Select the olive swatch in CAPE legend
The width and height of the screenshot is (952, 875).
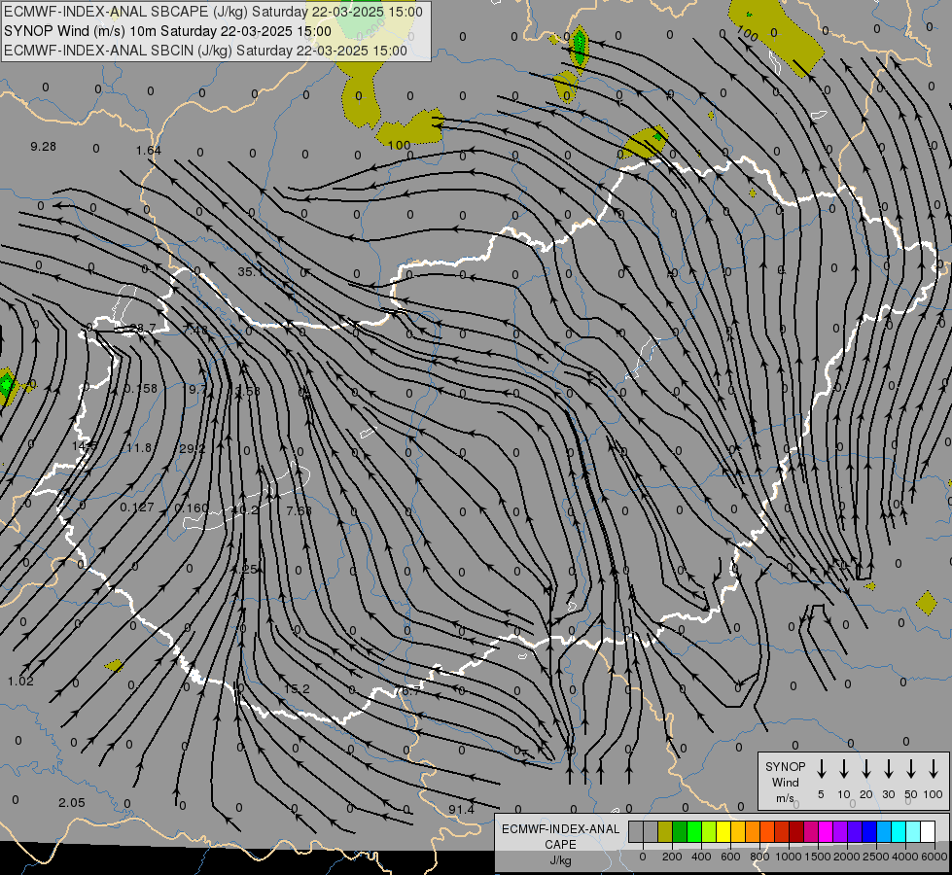tap(665, 831)
